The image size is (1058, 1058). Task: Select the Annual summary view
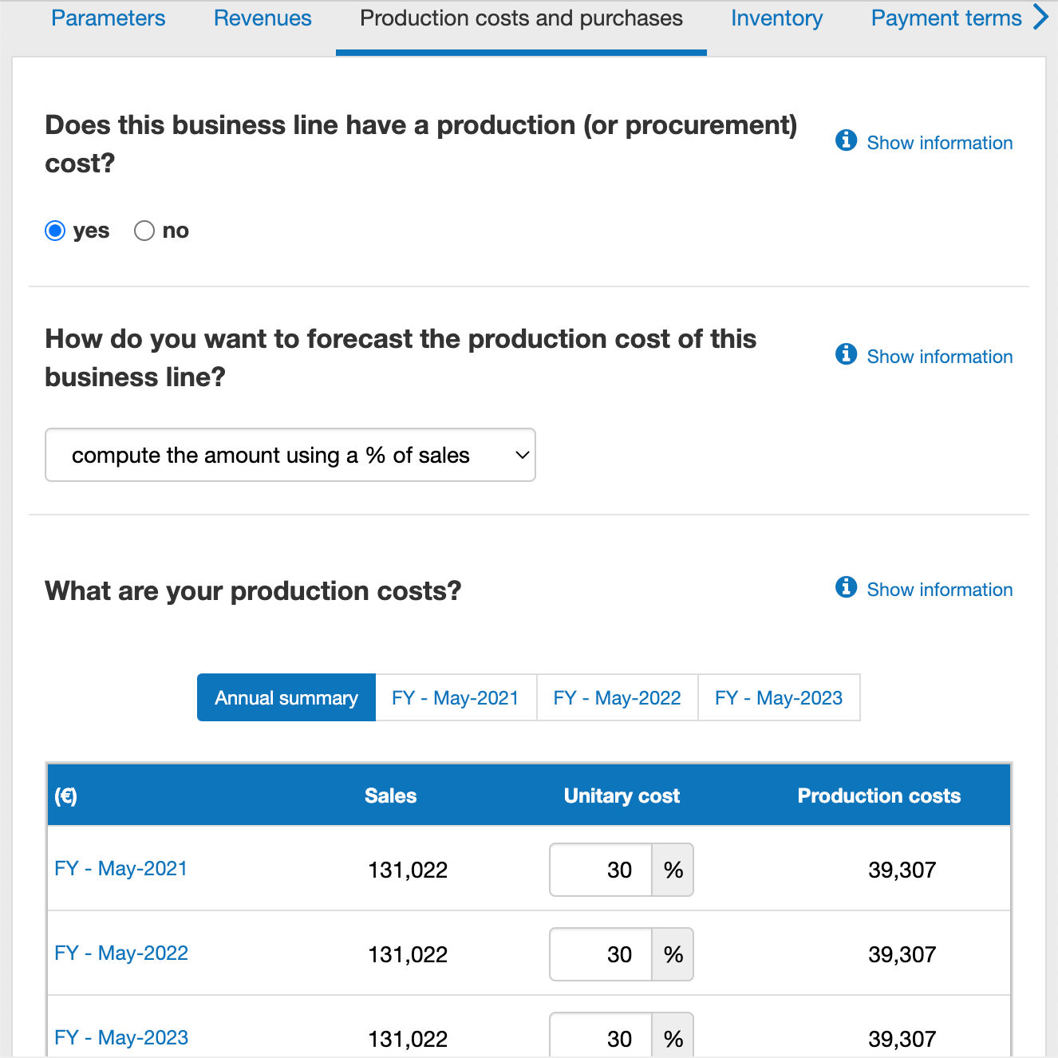[x=286, y=697]
